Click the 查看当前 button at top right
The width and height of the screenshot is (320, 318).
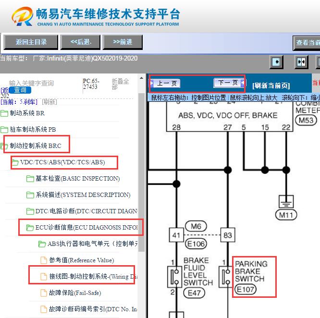[x=307, y=43]
